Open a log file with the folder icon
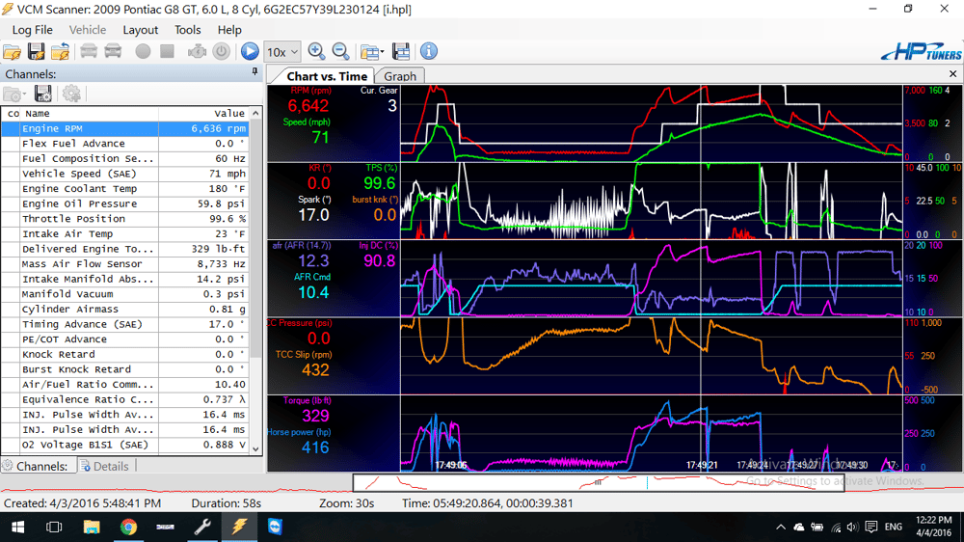Image resolution: width=964 pixels, height=542 pixels. pos(12,52)
